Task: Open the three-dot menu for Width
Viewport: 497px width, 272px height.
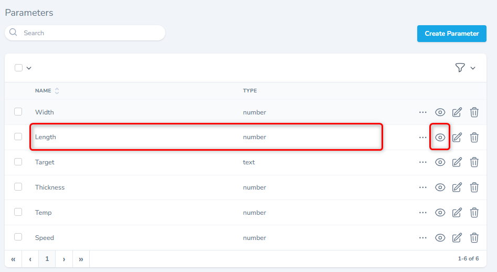Action: (x=423, y=112)
